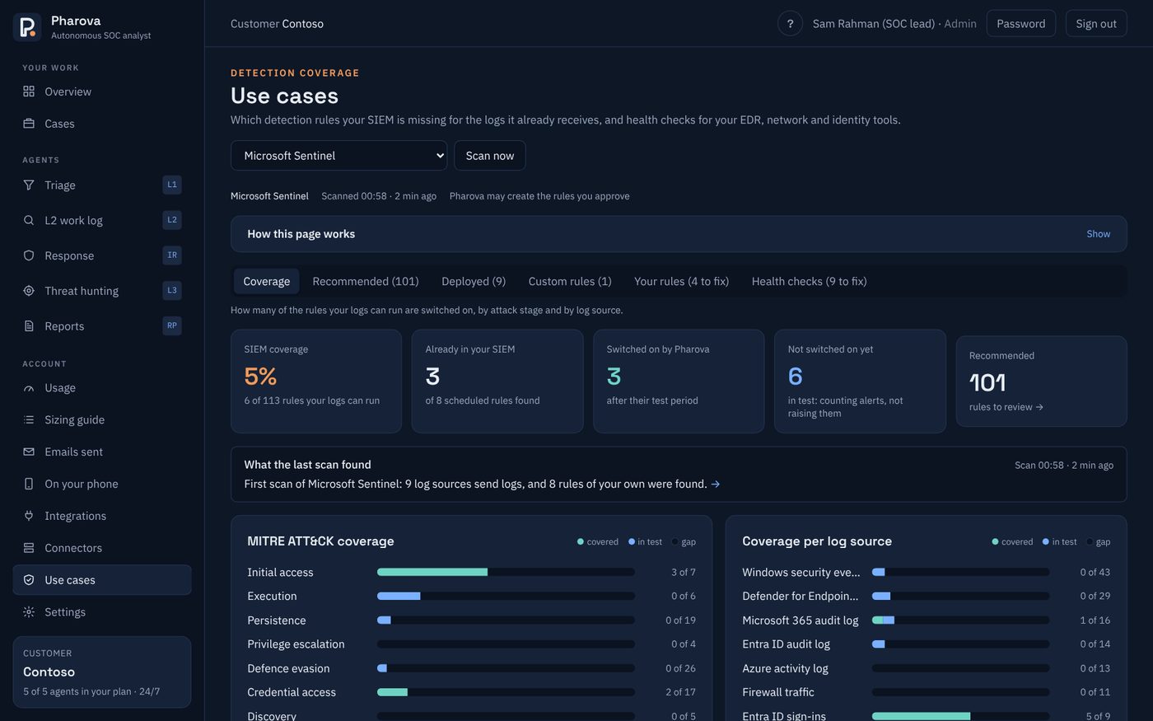Click the Switched on by Pharova card

[679, 381]
